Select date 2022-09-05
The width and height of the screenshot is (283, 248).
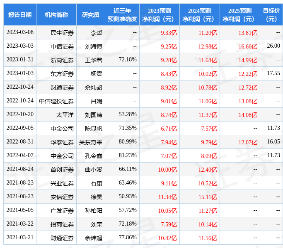click(x=20, y=128)
